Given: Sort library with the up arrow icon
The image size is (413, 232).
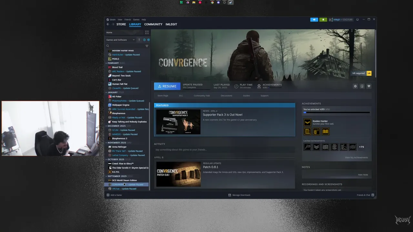Looking at the screenshot, I should point(139,40).
